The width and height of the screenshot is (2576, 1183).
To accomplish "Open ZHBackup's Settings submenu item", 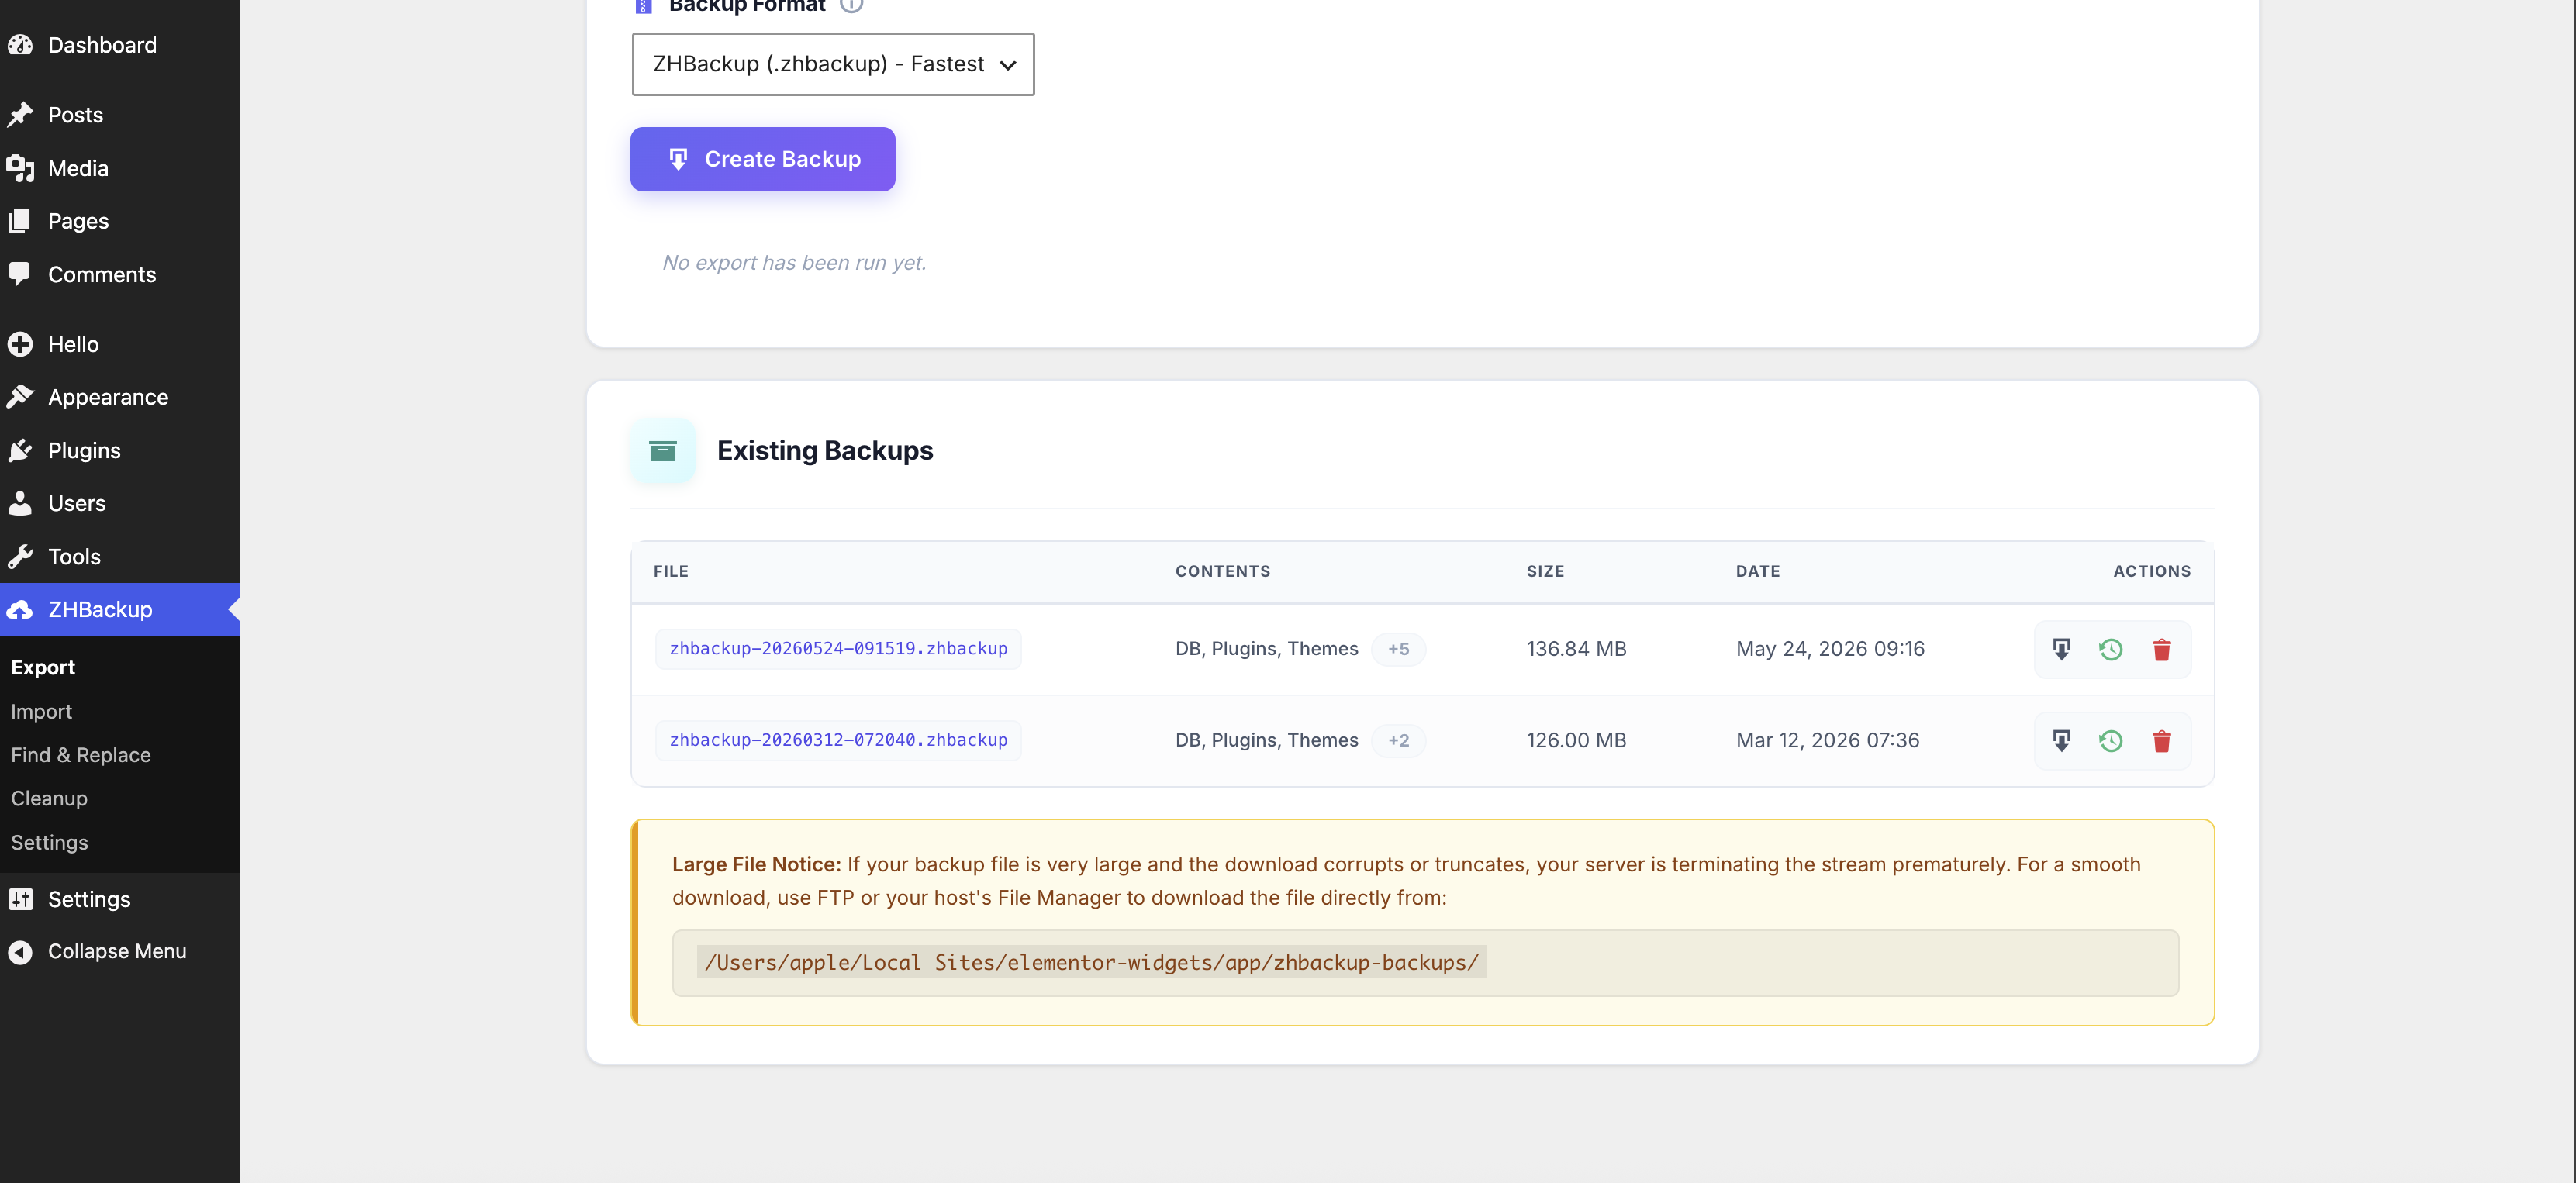I will (49, 842).
